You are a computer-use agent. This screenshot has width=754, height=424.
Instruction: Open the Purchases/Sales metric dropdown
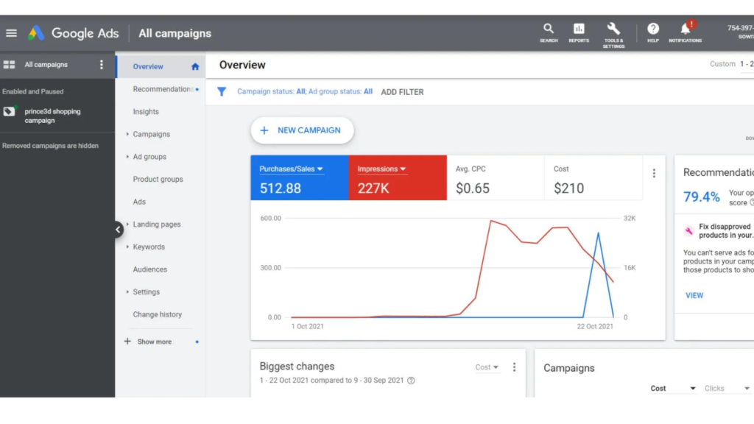coord(291,169)
